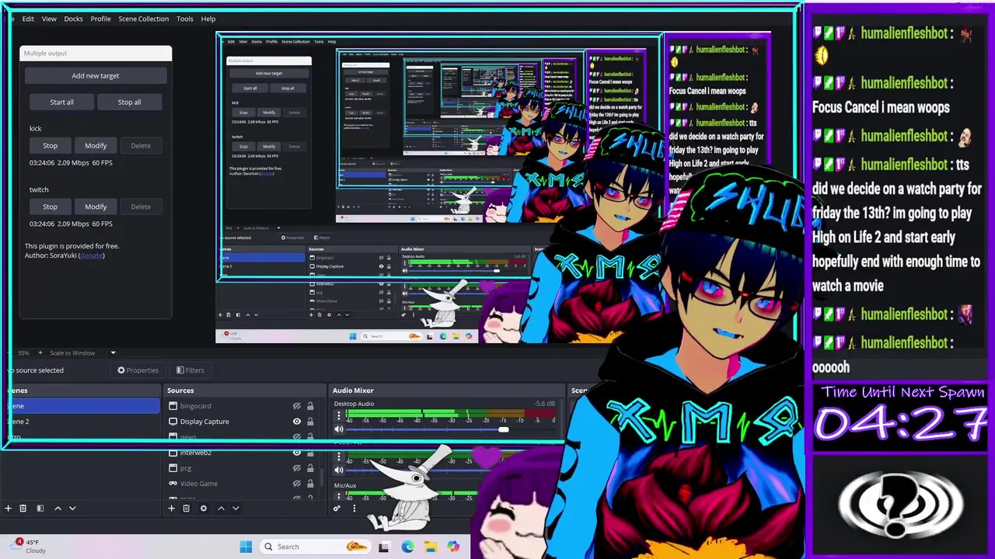995x559 pixels.
Task: Show Video Game source via eye icon
Action: click(296, 484)
